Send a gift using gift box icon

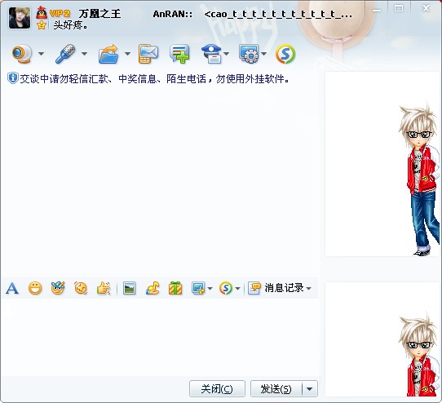click(x=175, y=288)
